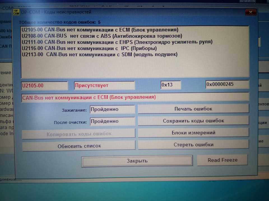Click the 'Печать ошибок' button

[x=193, y=109]
